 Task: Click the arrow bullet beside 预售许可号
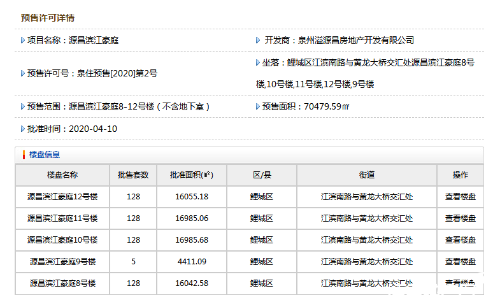pos(23,73)
